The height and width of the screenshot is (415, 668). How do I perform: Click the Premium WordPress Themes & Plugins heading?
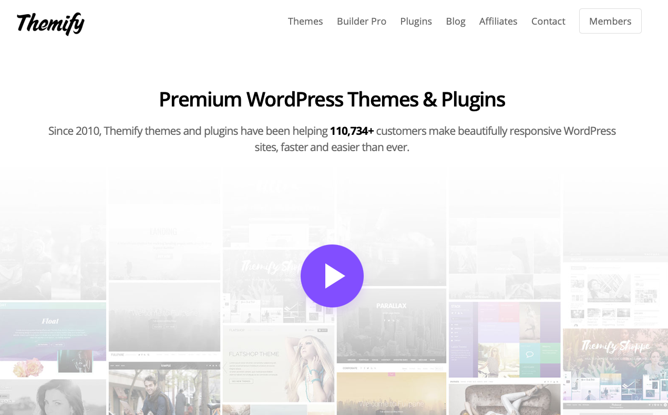[x=332, y=99]
